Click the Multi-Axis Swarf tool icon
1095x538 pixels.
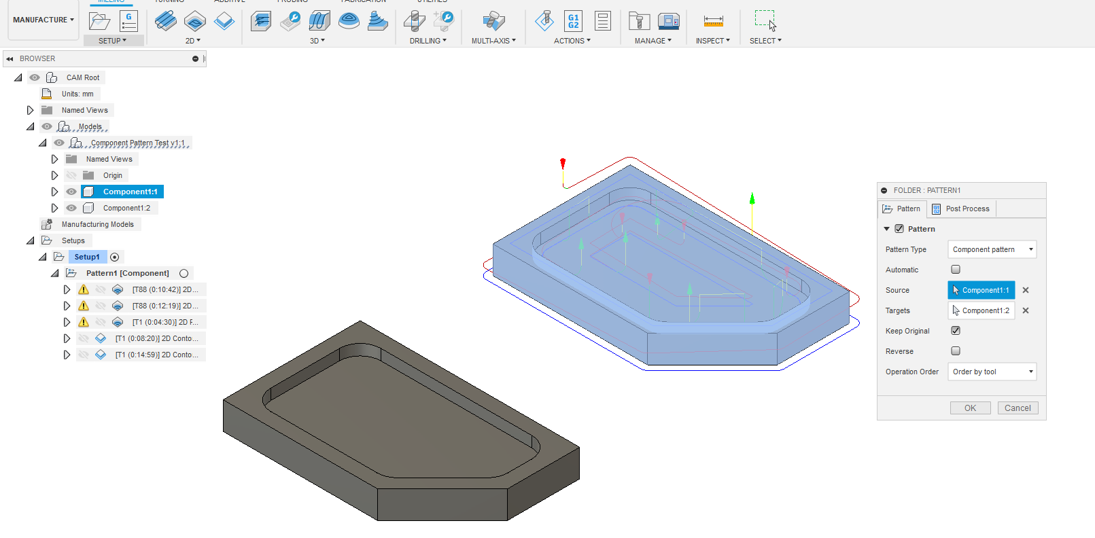click(494, 21)
